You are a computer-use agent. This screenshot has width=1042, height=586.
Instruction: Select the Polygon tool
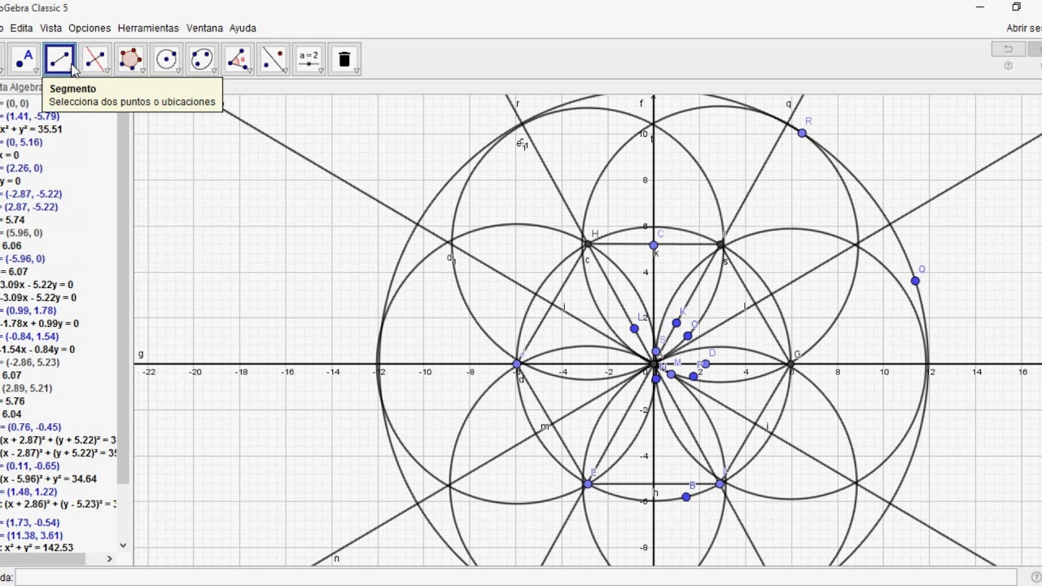[x=130, y=59]
